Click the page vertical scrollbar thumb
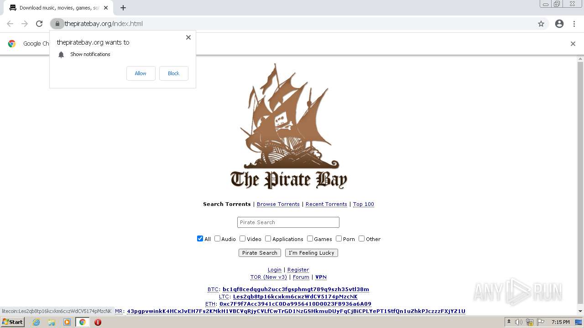 pos(580,182)
